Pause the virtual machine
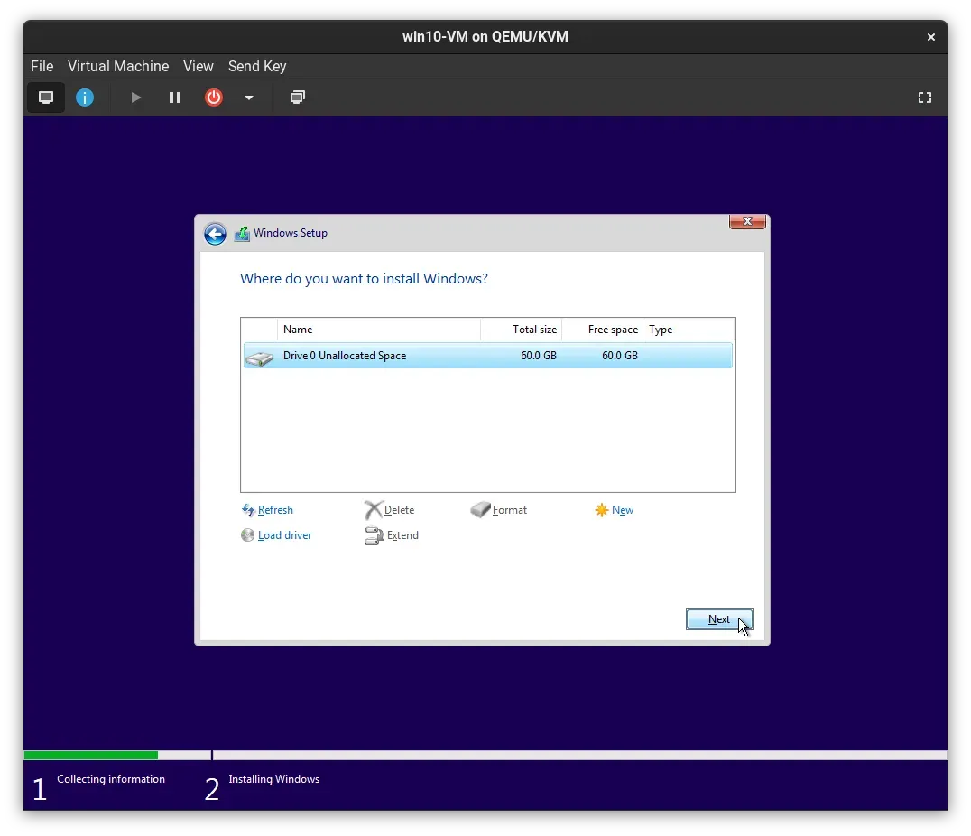The width and height of the screenshot is (971, 836). tap(175, 98)
